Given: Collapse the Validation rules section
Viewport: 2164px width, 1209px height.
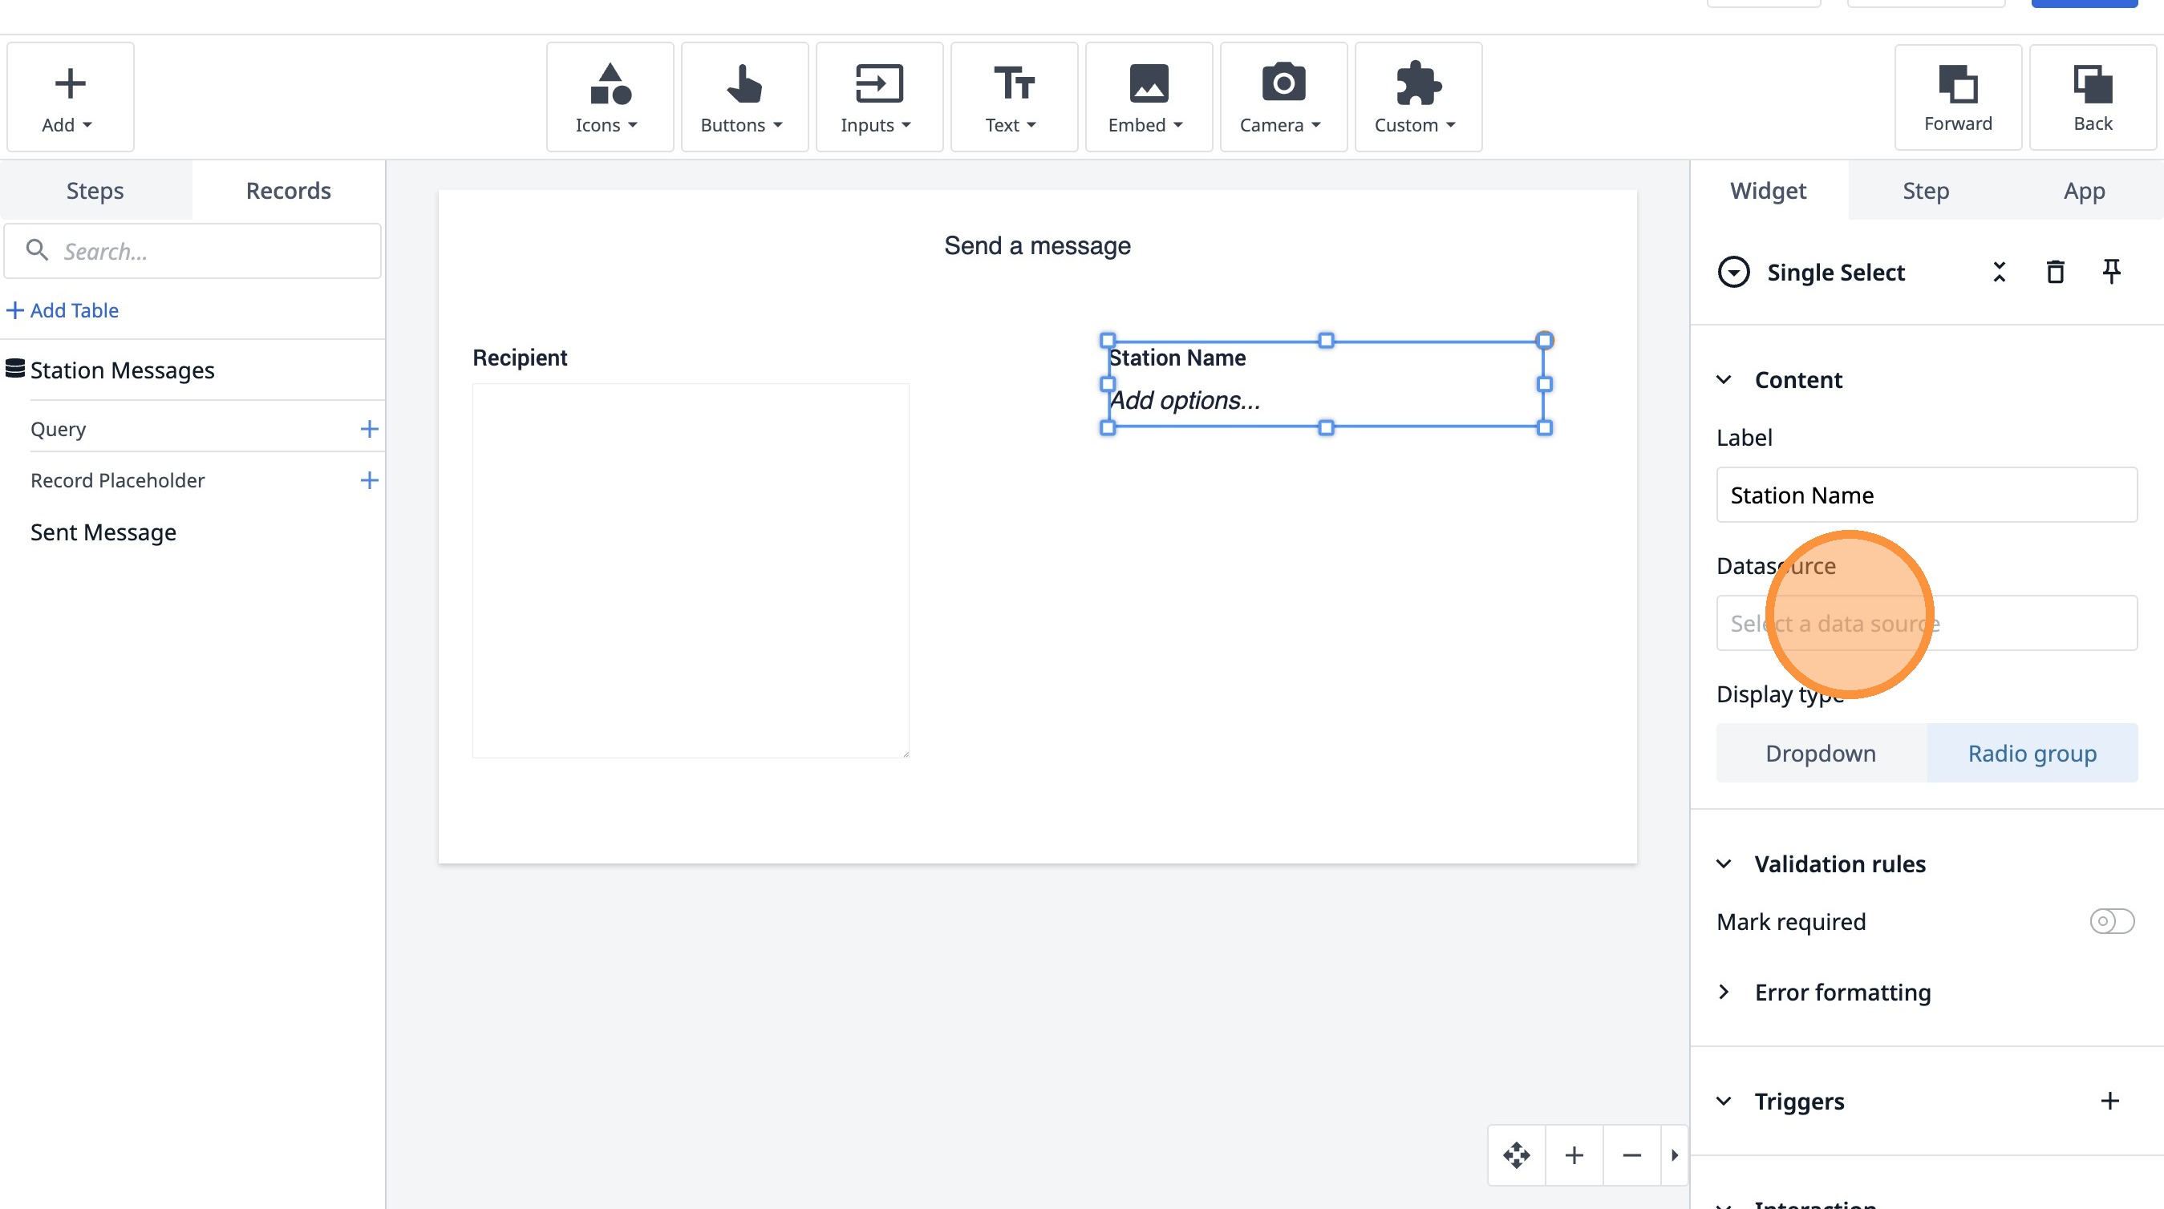Looking at the screenshot, I should point(1724,864).
